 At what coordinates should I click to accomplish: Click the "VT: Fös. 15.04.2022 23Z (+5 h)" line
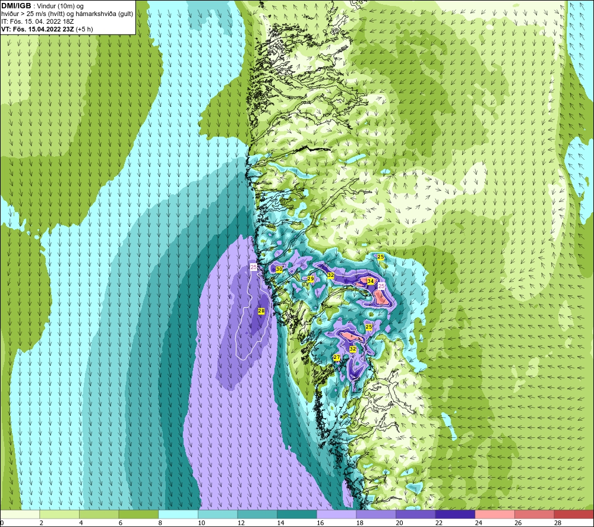pyautogui.click(x=47, y=29)
